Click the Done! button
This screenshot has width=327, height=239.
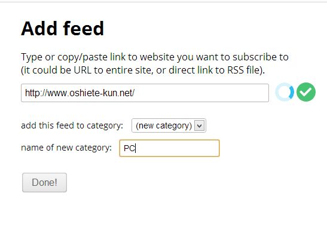click(44, 182)
